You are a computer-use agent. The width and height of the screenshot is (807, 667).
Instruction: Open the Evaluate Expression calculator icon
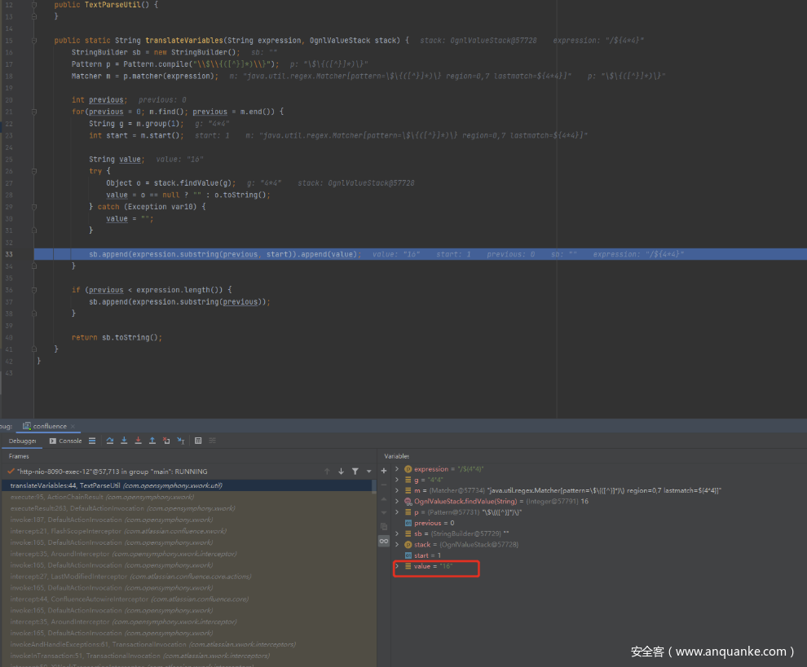(198, 441)
